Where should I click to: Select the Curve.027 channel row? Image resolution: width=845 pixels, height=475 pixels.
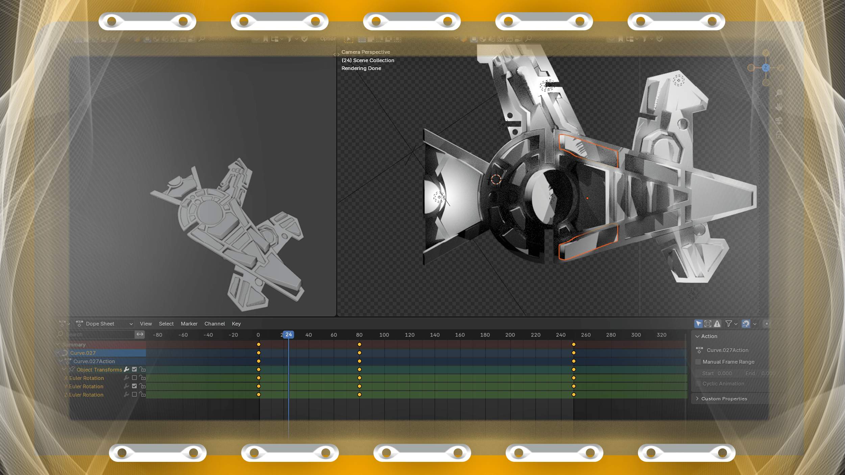point(101,353)
